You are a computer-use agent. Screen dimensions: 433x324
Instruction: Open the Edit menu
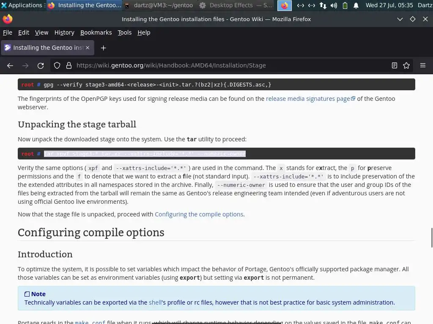[24, 32]
